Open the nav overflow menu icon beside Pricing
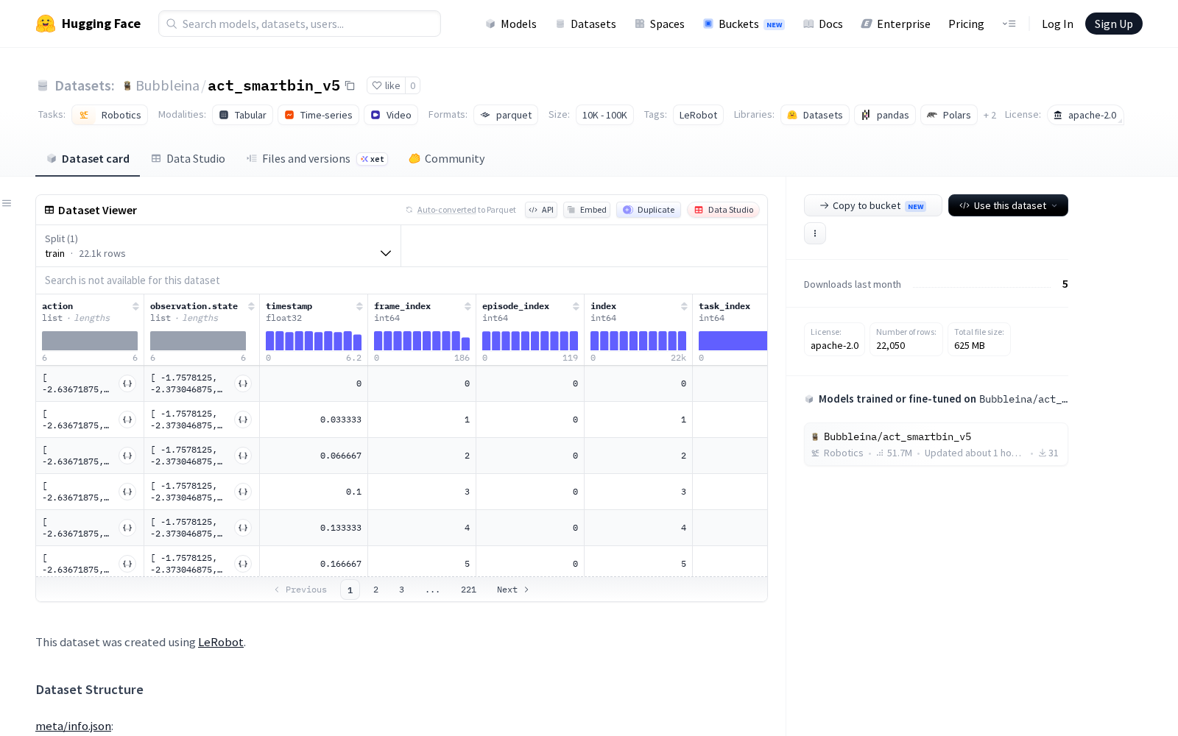 (1009, 24)
